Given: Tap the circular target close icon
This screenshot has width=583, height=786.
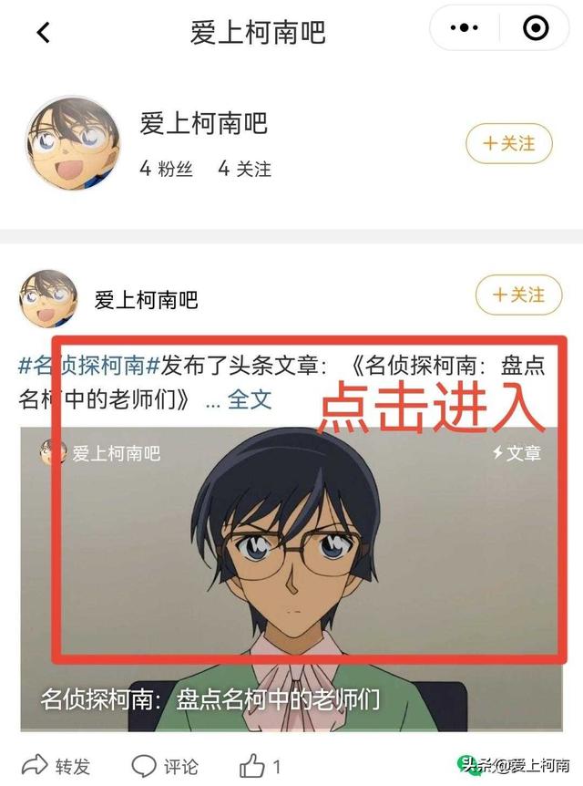Looking at the screenshot, I should [536, 27].
